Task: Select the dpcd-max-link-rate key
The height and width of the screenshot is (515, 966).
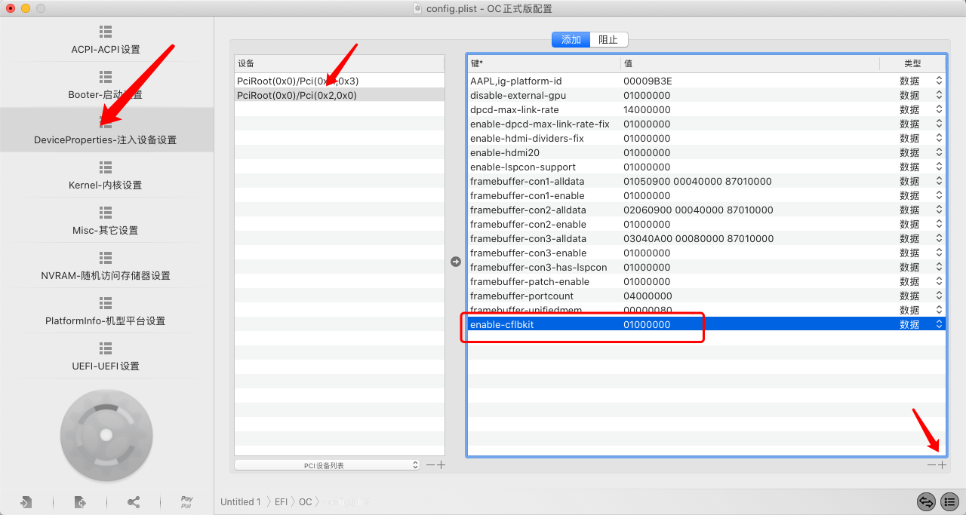Action: pyautogui.click(x=515, y=109)
